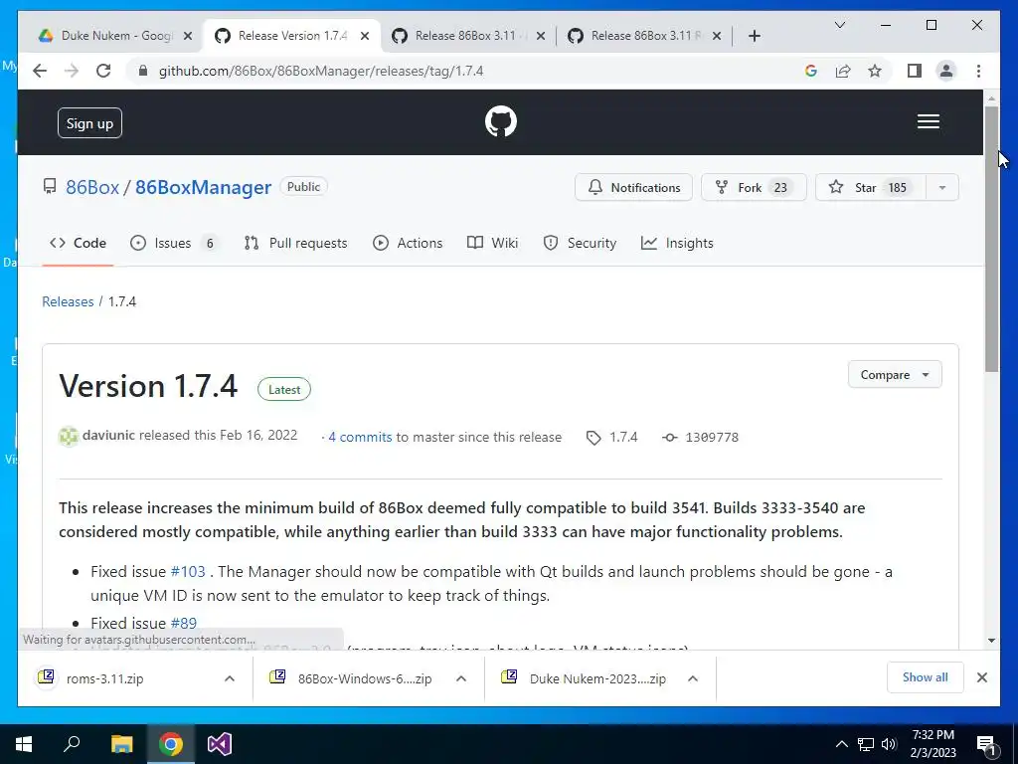Open the network icon in system tray
This screenshot has height=764, width=1018.
866,744
